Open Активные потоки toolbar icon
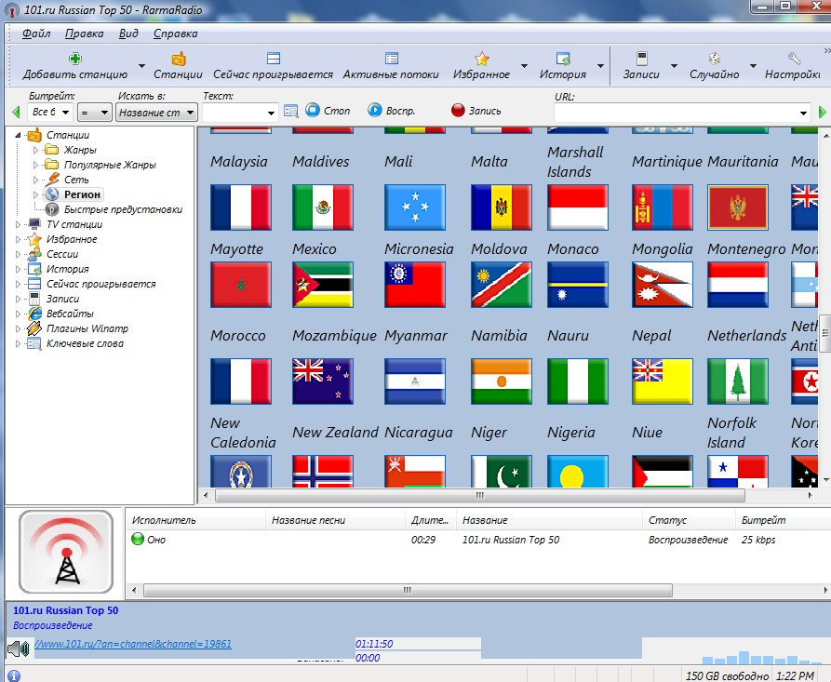This screenshot has height=682, width=831. point(391,59)
